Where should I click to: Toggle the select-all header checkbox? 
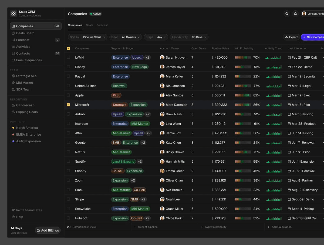coord(68,48)
